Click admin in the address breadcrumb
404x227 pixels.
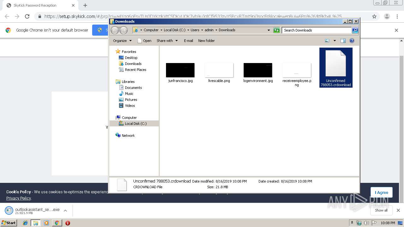[209, 30]
